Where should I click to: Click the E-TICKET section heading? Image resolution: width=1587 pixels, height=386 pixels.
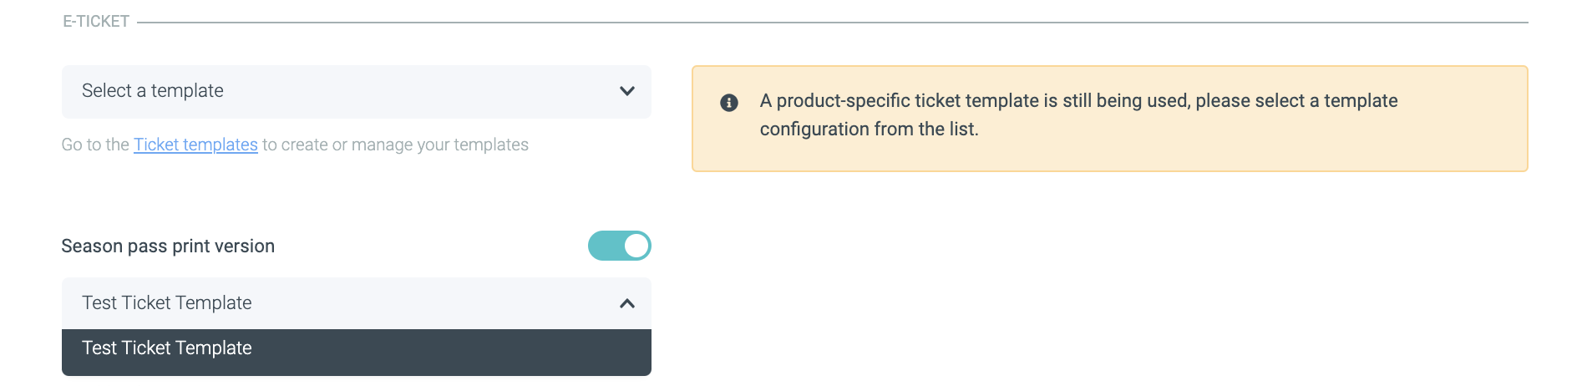96,22
